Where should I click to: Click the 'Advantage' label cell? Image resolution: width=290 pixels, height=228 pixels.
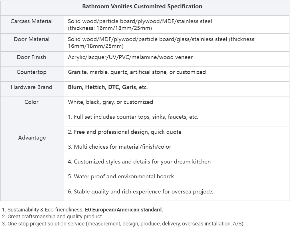tap(32, 138)
